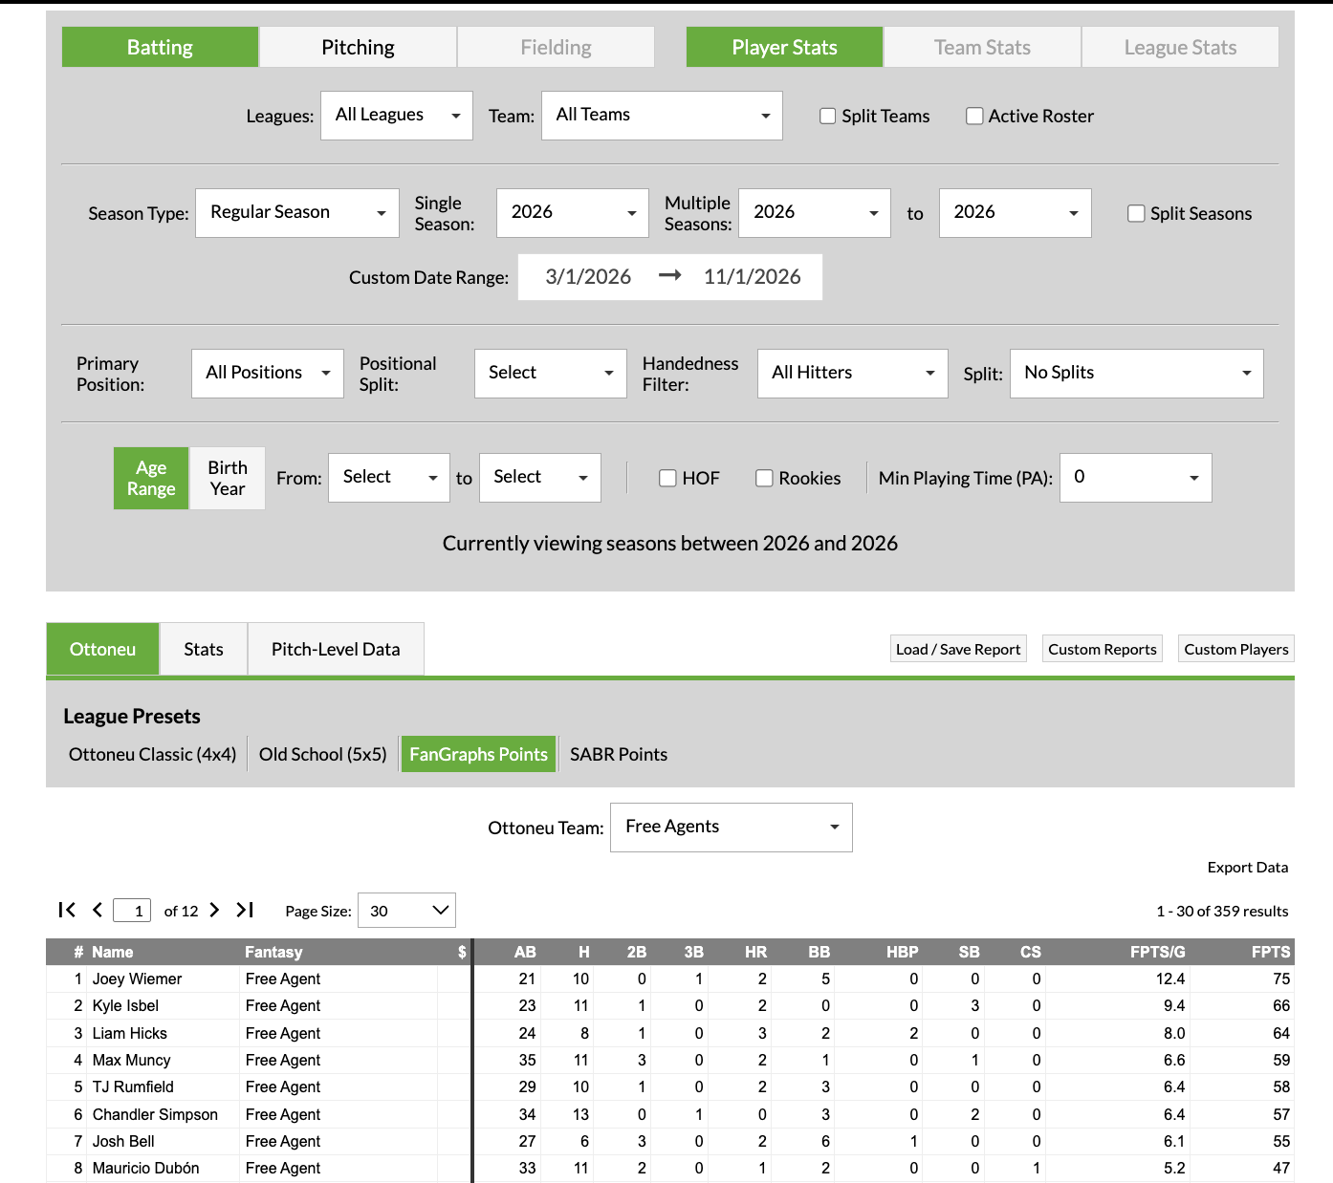
Task: Open Load / Save Report
Action: (x=957, y=649)
